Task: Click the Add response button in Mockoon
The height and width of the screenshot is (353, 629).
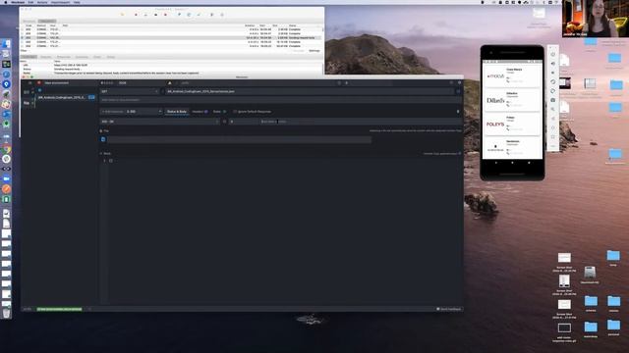Action: tap(112, 112)
